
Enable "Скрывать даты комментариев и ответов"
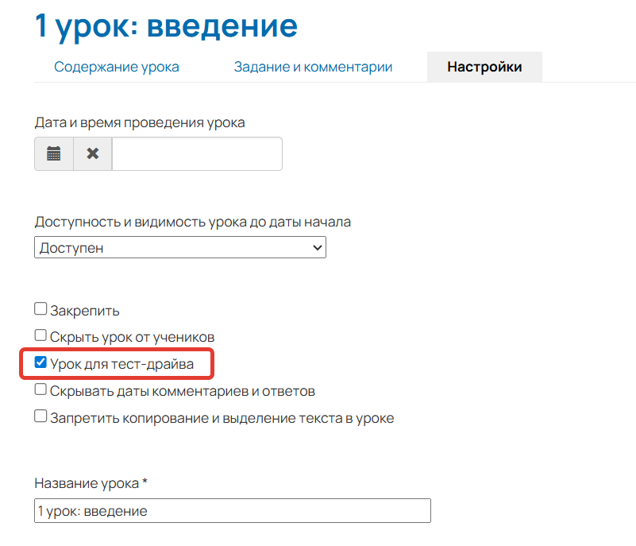[39, 390]
